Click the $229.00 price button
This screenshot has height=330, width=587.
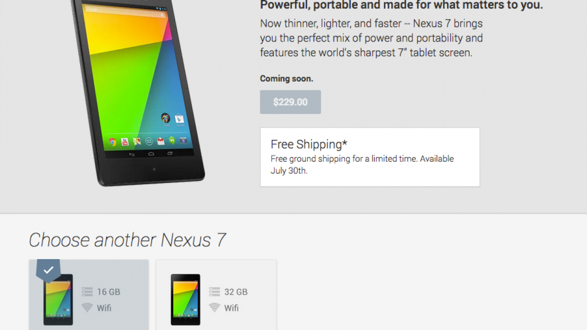click(291, 102)
